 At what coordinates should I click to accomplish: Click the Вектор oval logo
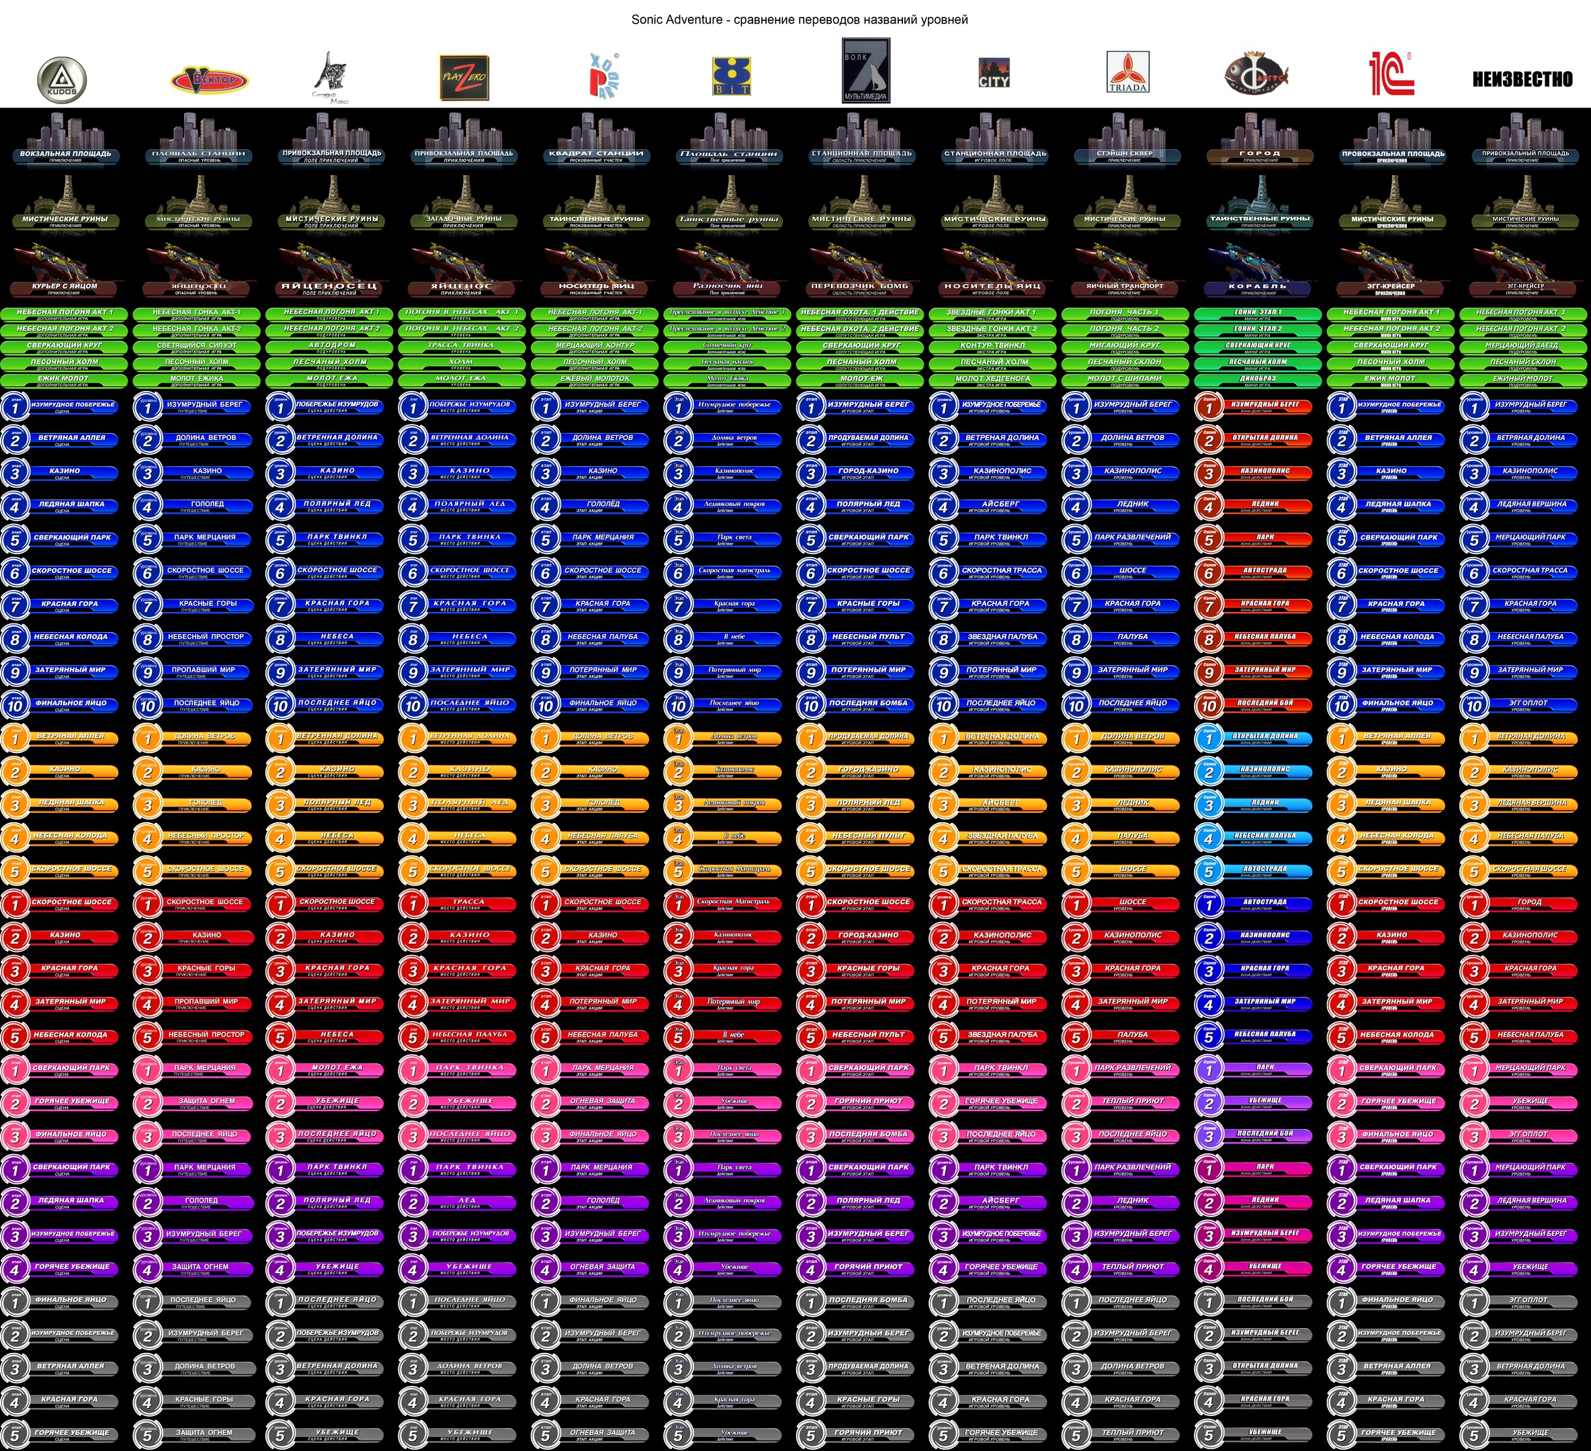coord(209,80)
